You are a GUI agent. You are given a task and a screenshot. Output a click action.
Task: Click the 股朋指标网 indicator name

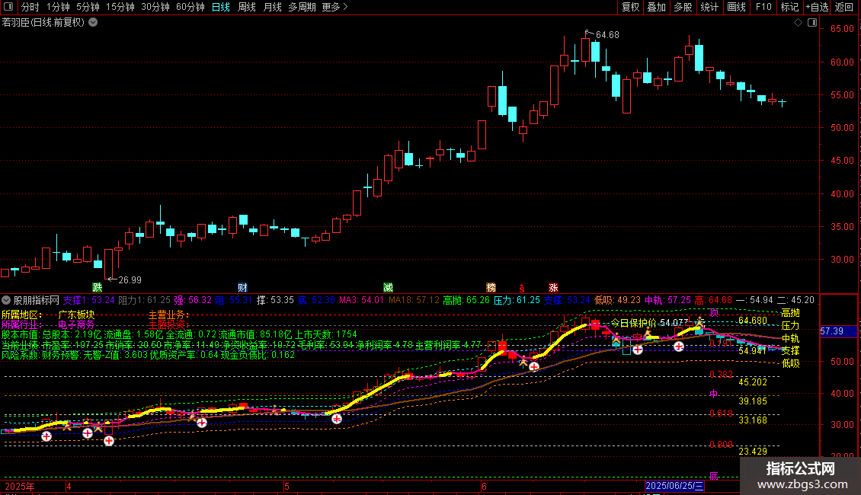(x=37, y=300)
